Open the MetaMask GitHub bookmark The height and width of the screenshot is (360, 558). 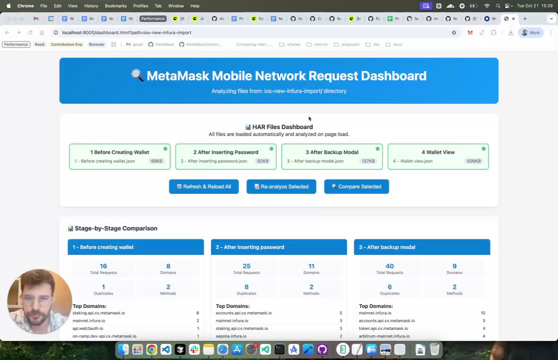[x=161, y=44]
